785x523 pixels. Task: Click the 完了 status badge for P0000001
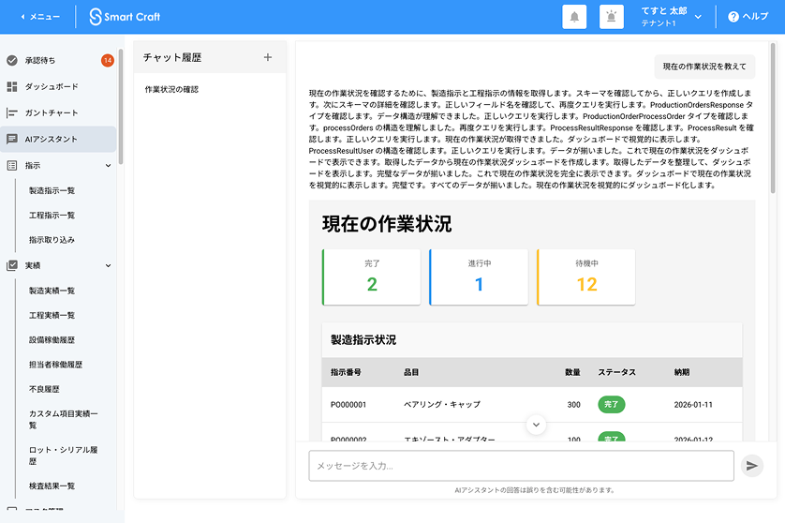[612, 404]
